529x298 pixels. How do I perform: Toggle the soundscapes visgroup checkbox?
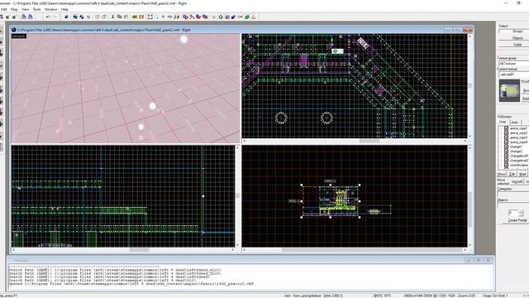tap(506, 165)
